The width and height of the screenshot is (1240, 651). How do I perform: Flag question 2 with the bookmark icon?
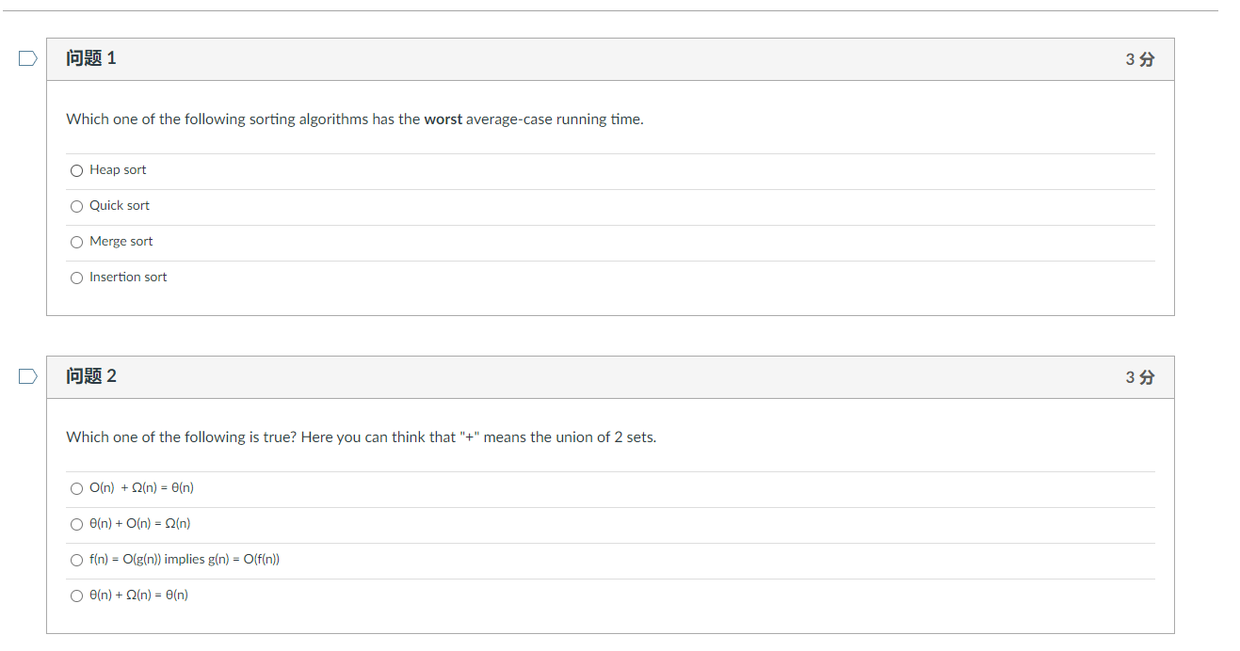tap(28, 377)
